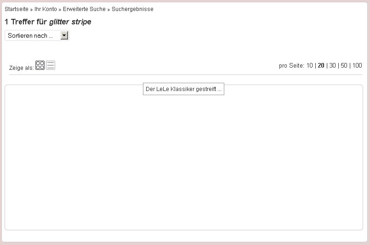Click the divider line below view options

(x=184, y=74)
